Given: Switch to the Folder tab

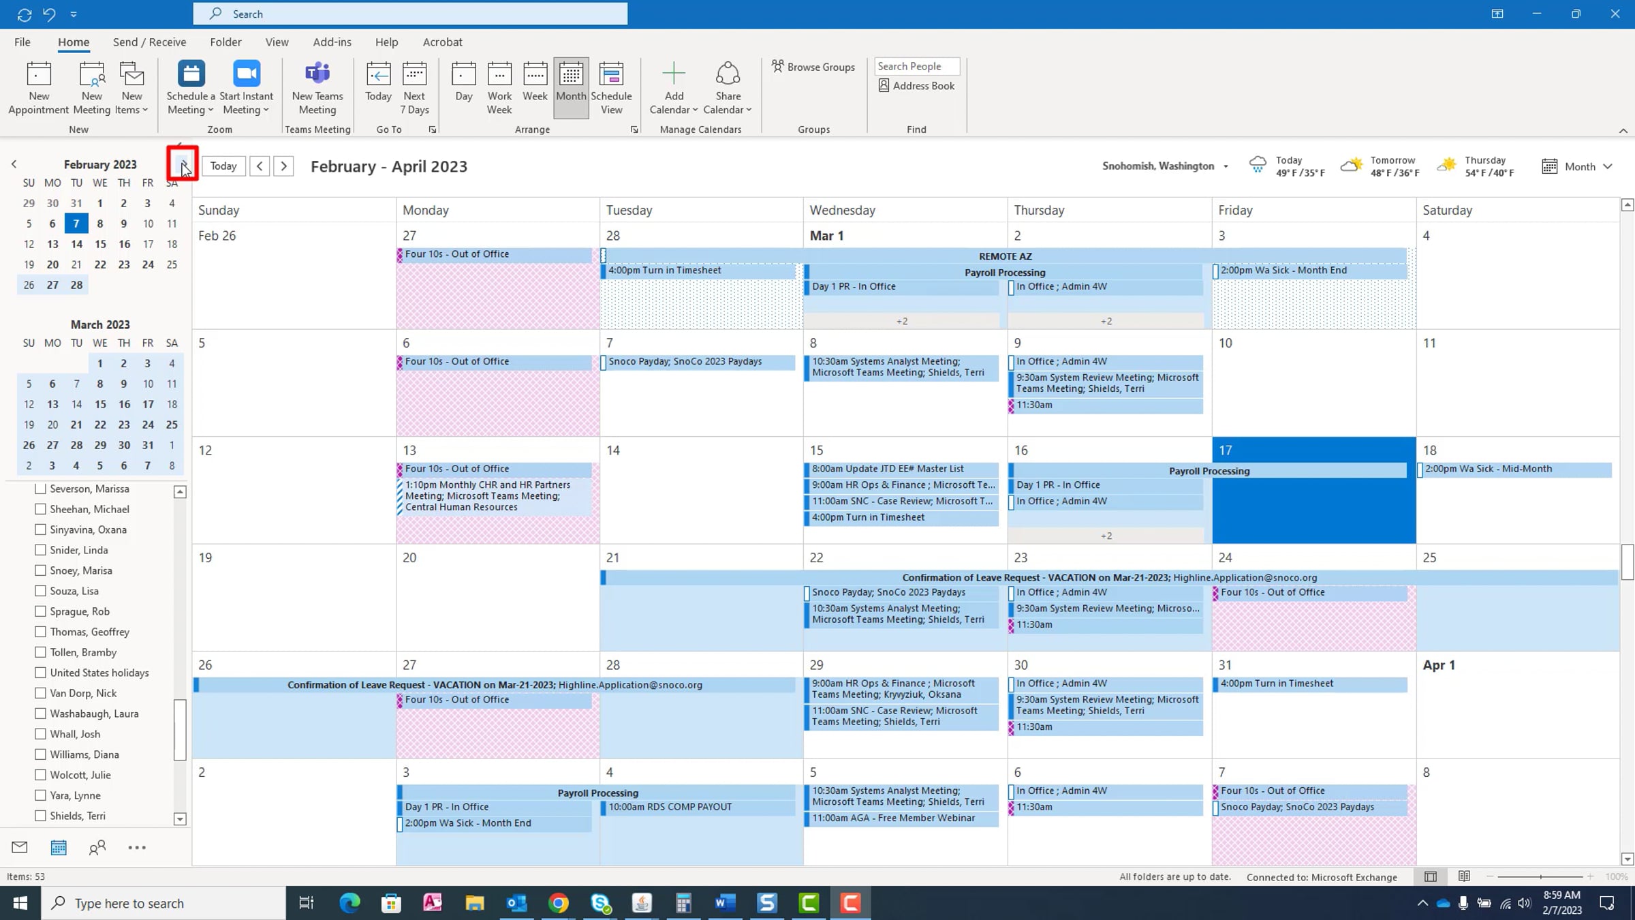Looking at the screenshot, I should pyautogui.click(x=225, y=42).
